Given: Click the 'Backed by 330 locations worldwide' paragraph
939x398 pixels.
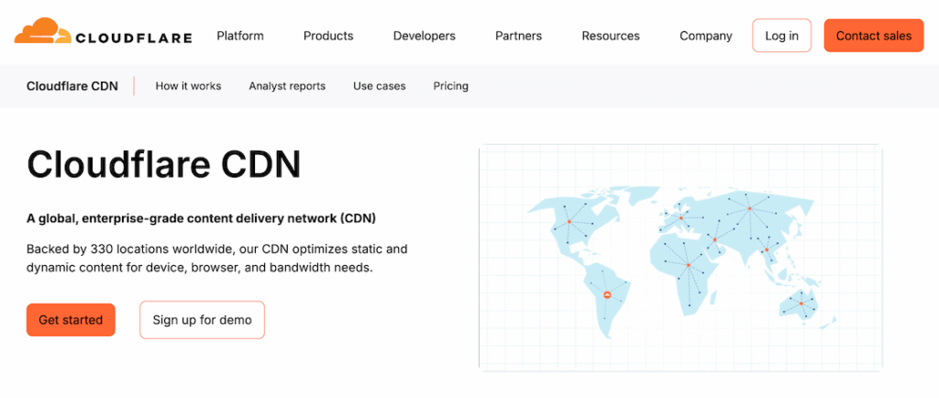Looking at the screenshot, I should (x=216, y=258).
